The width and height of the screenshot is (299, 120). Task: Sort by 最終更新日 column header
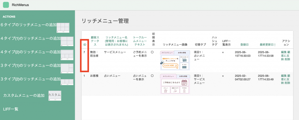267,45
